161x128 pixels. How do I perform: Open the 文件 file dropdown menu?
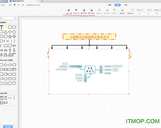[3, 5]
